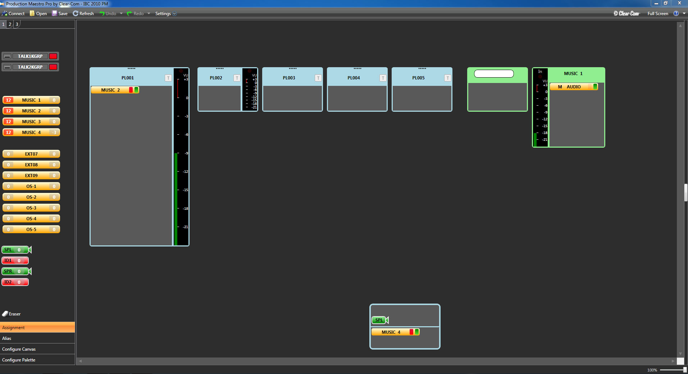The image size is (688, 374).
Task: Open a file with the Open icon
Action: click(x=32, y=14)
